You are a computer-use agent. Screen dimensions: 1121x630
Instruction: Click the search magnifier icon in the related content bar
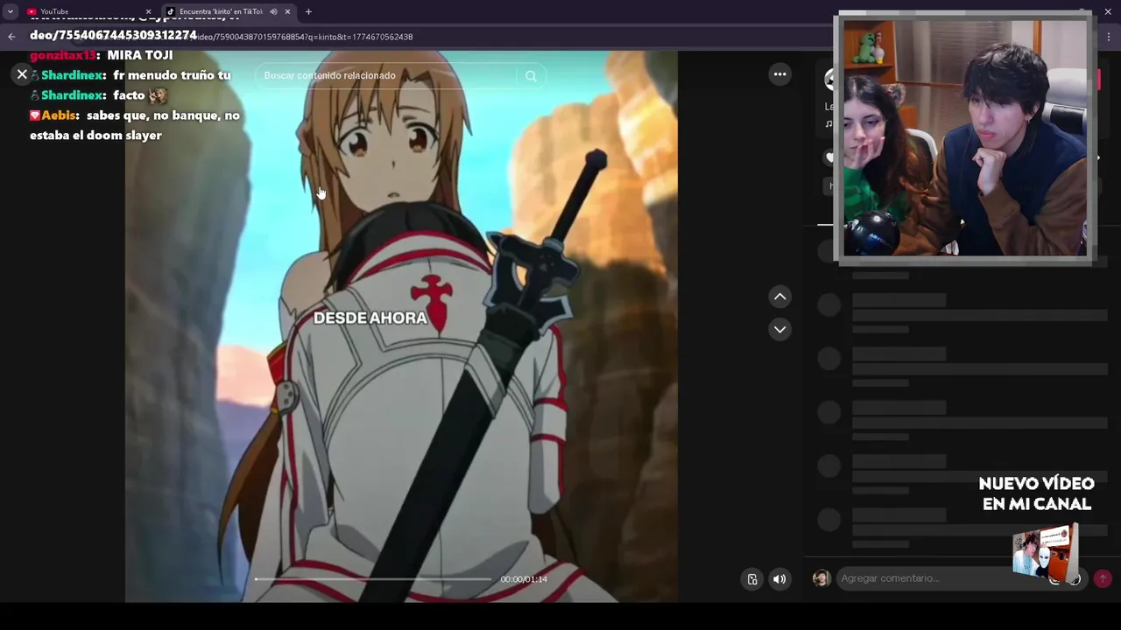pos(531,76)
